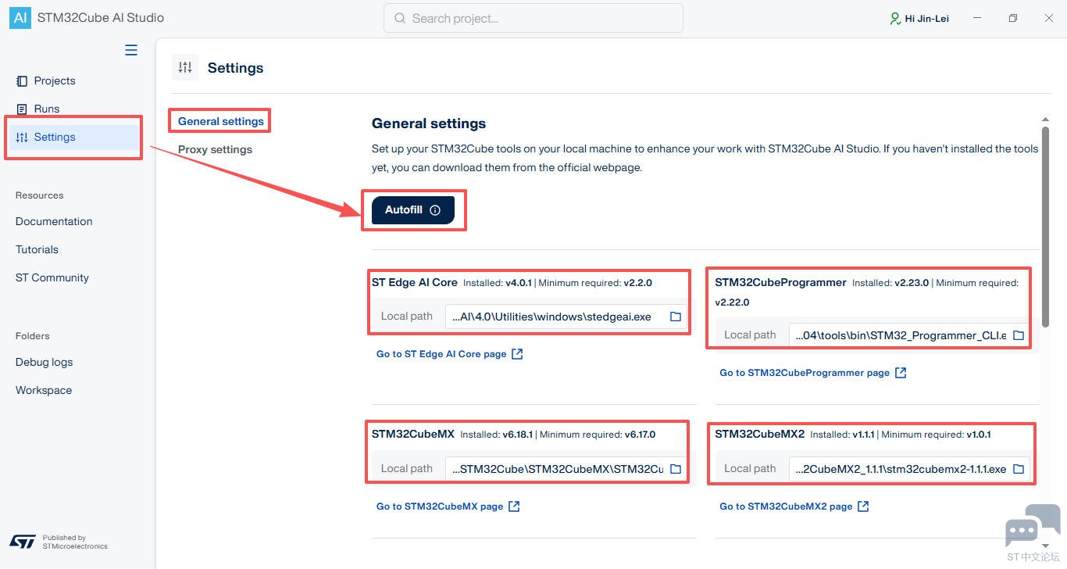
Task: Follow the Go to STM32CubeMX page link
Action: pyautogui.click(x=448, y=506)
